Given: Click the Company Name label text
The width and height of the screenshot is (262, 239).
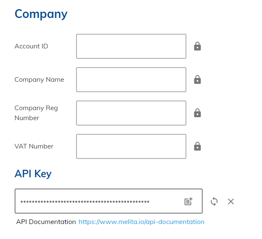Looking at the screenshot, I should coord(39,80).
